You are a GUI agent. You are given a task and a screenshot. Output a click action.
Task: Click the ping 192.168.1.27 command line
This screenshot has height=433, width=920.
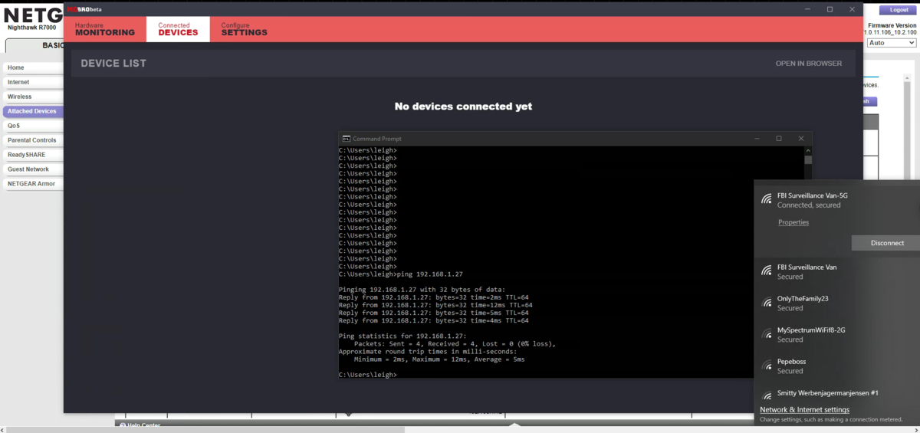pos(401,274)
